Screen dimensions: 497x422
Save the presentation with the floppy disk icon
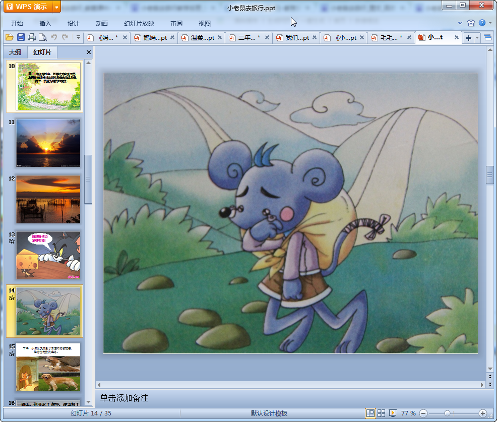coord(21,37)
